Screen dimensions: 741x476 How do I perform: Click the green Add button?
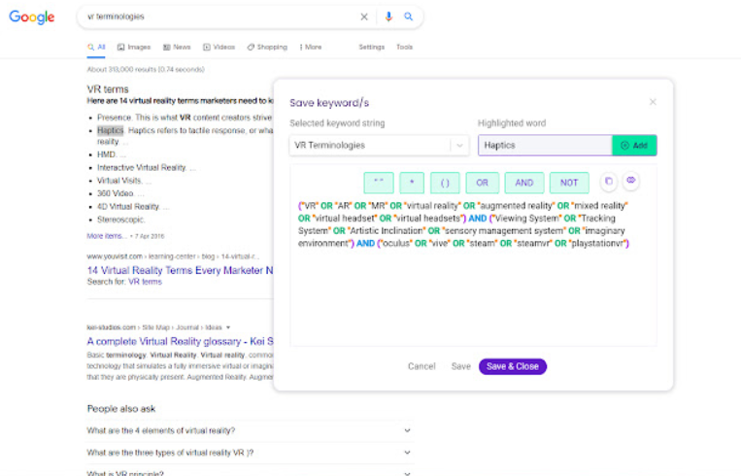point(634,145)
